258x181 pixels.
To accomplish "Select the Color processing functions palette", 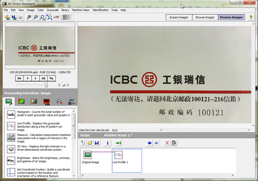I will tap(21, 101).
